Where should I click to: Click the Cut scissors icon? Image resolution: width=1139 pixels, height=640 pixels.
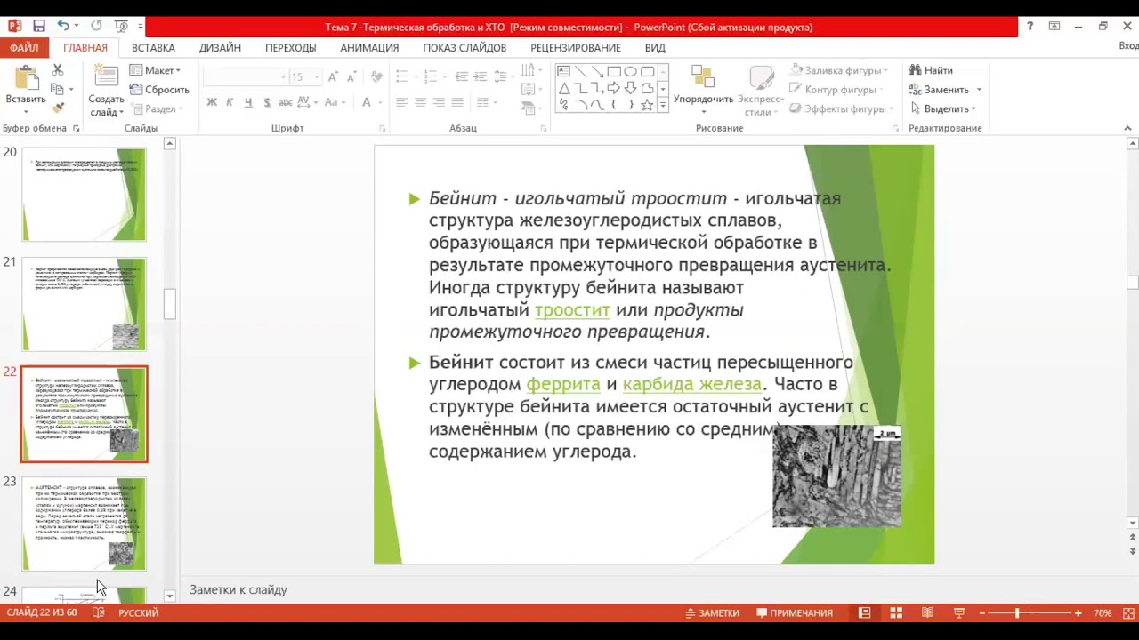(58, 70)
